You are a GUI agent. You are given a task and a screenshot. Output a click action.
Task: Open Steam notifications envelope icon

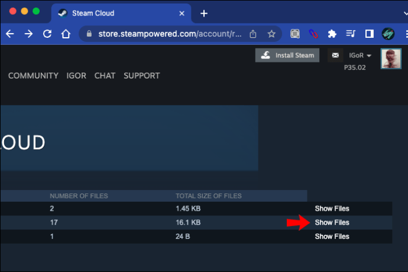[335, 55]
